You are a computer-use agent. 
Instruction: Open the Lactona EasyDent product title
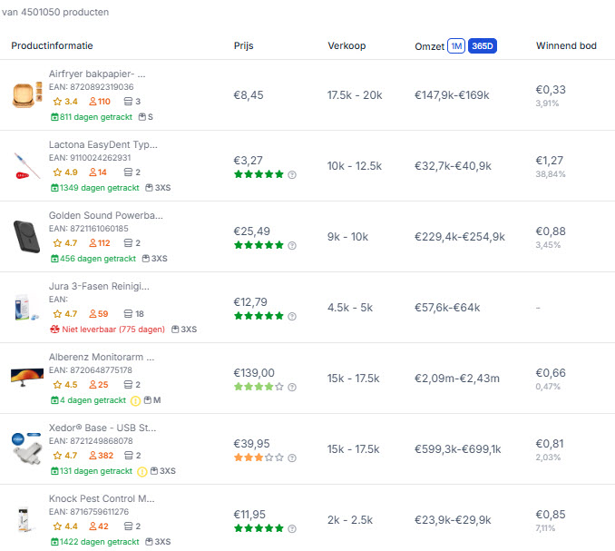(103, 144)
